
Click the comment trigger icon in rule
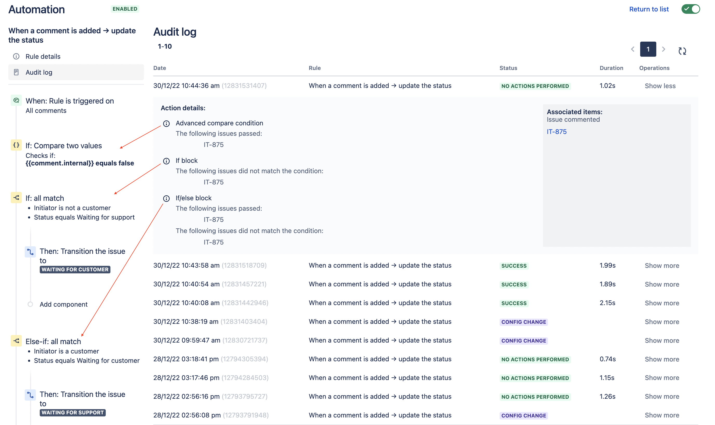tap(16, 100)
